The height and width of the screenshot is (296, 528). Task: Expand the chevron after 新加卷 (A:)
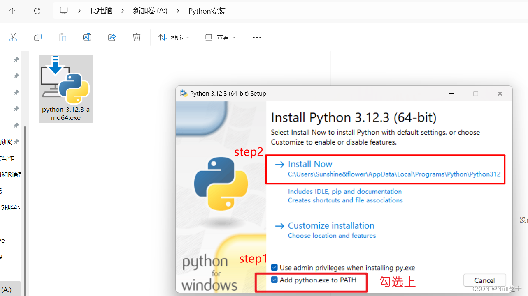coord(178,11)
